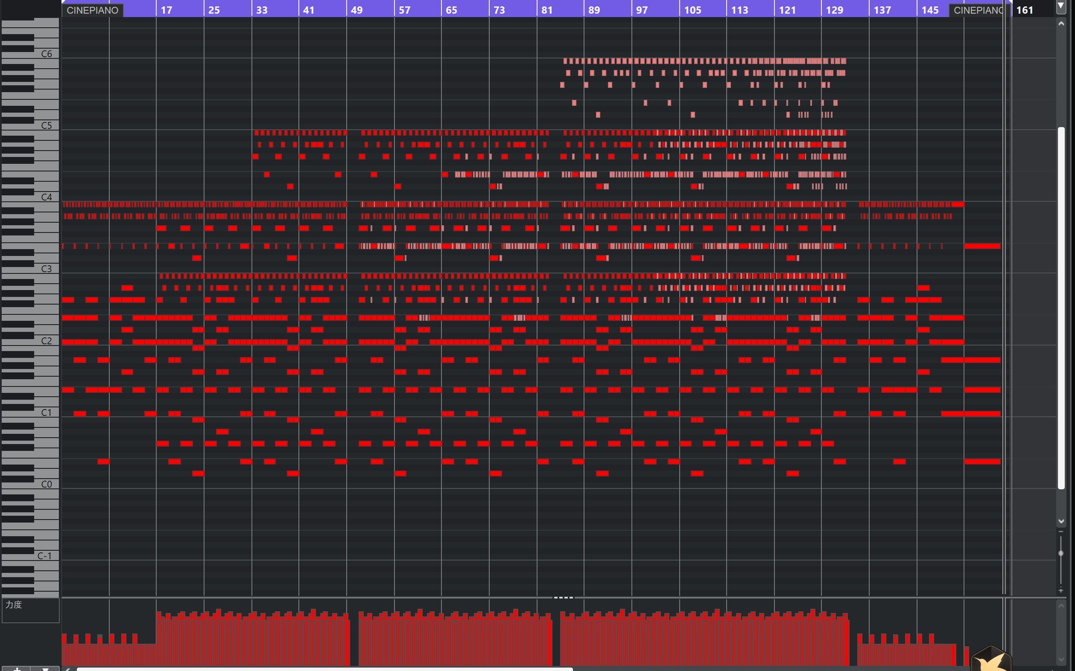Click bar 81 on the ruler
This screenshot has width=1075, height=671.
547,10
